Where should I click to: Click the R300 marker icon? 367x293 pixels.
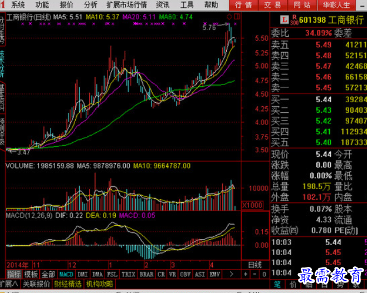294,20
